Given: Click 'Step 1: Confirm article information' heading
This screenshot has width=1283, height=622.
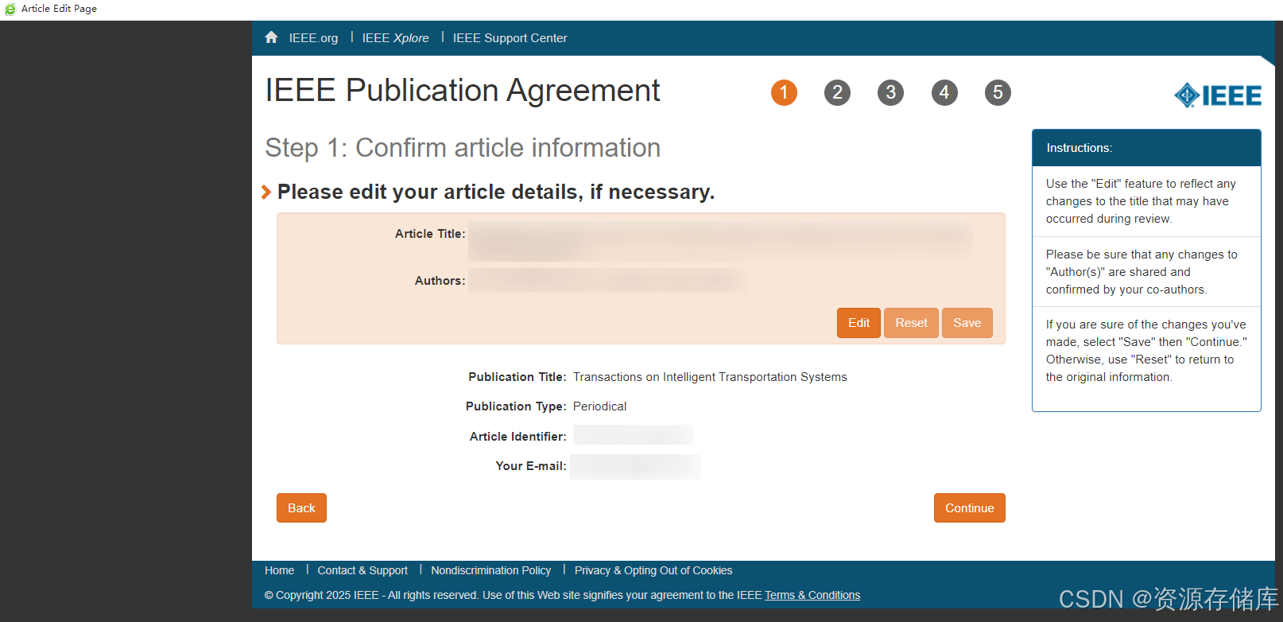Looking at the screenshot, I should pos(463,148).
